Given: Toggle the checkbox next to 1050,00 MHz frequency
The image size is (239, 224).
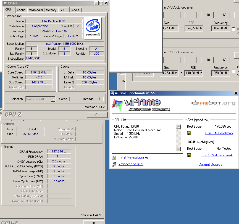Looking at the screenshot, I should pos(233,71).
